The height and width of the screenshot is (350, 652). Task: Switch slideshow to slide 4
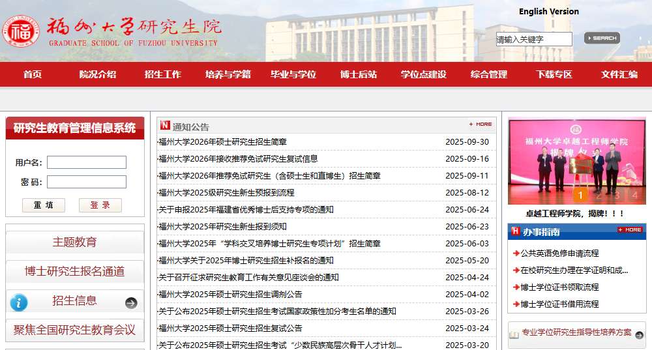pos(634,194)
